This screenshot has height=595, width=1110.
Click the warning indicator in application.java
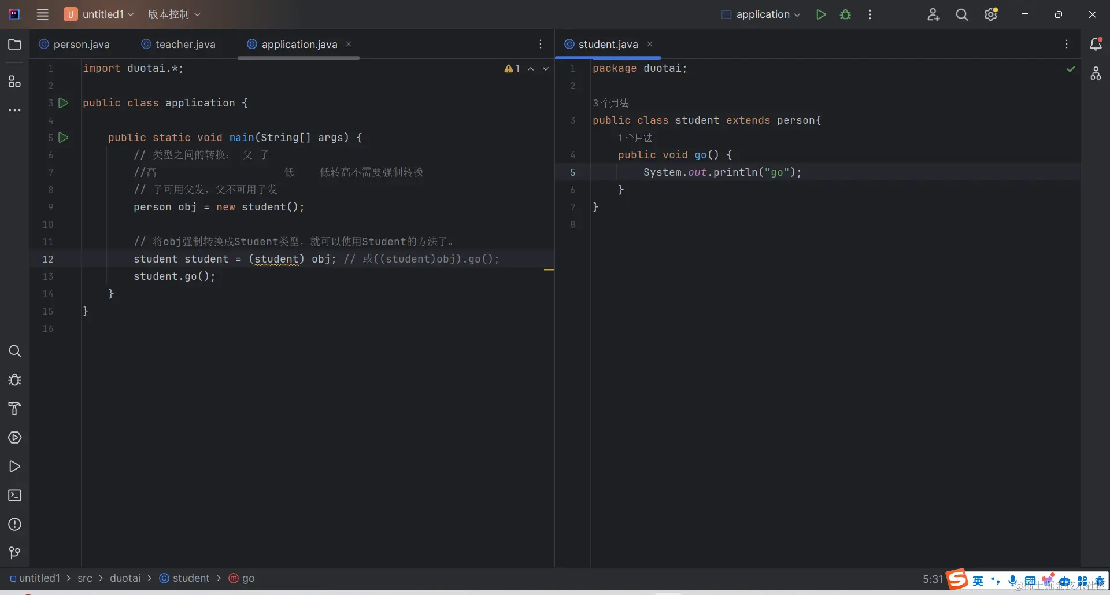pos(512,68)
